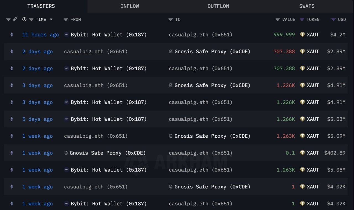Click the Ethereum icon in the 11 hours ago row
Viewport: 354px width, 210px height.
[x=12, y=35]
